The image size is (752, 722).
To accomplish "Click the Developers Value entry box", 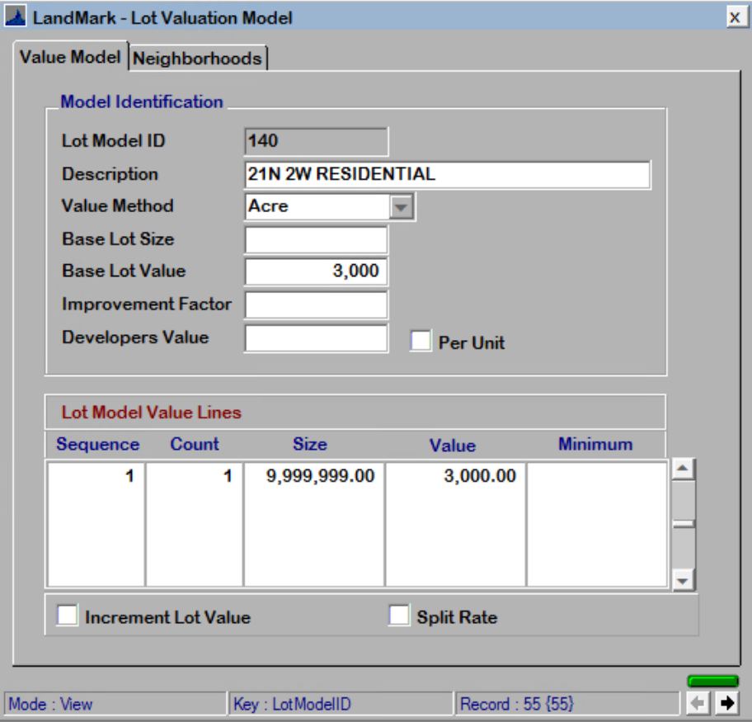I will click(315, 337).
